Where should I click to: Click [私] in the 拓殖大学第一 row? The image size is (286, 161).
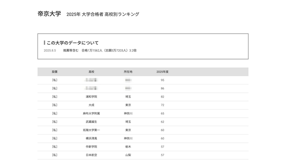click(55, 130)
